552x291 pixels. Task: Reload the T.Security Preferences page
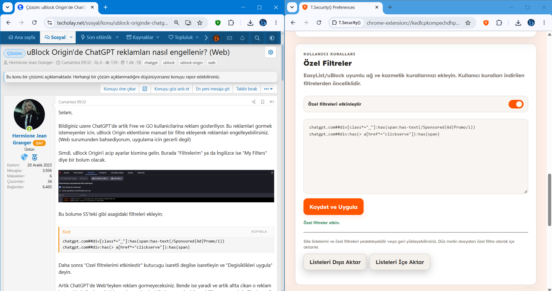[x=319, y=23]
